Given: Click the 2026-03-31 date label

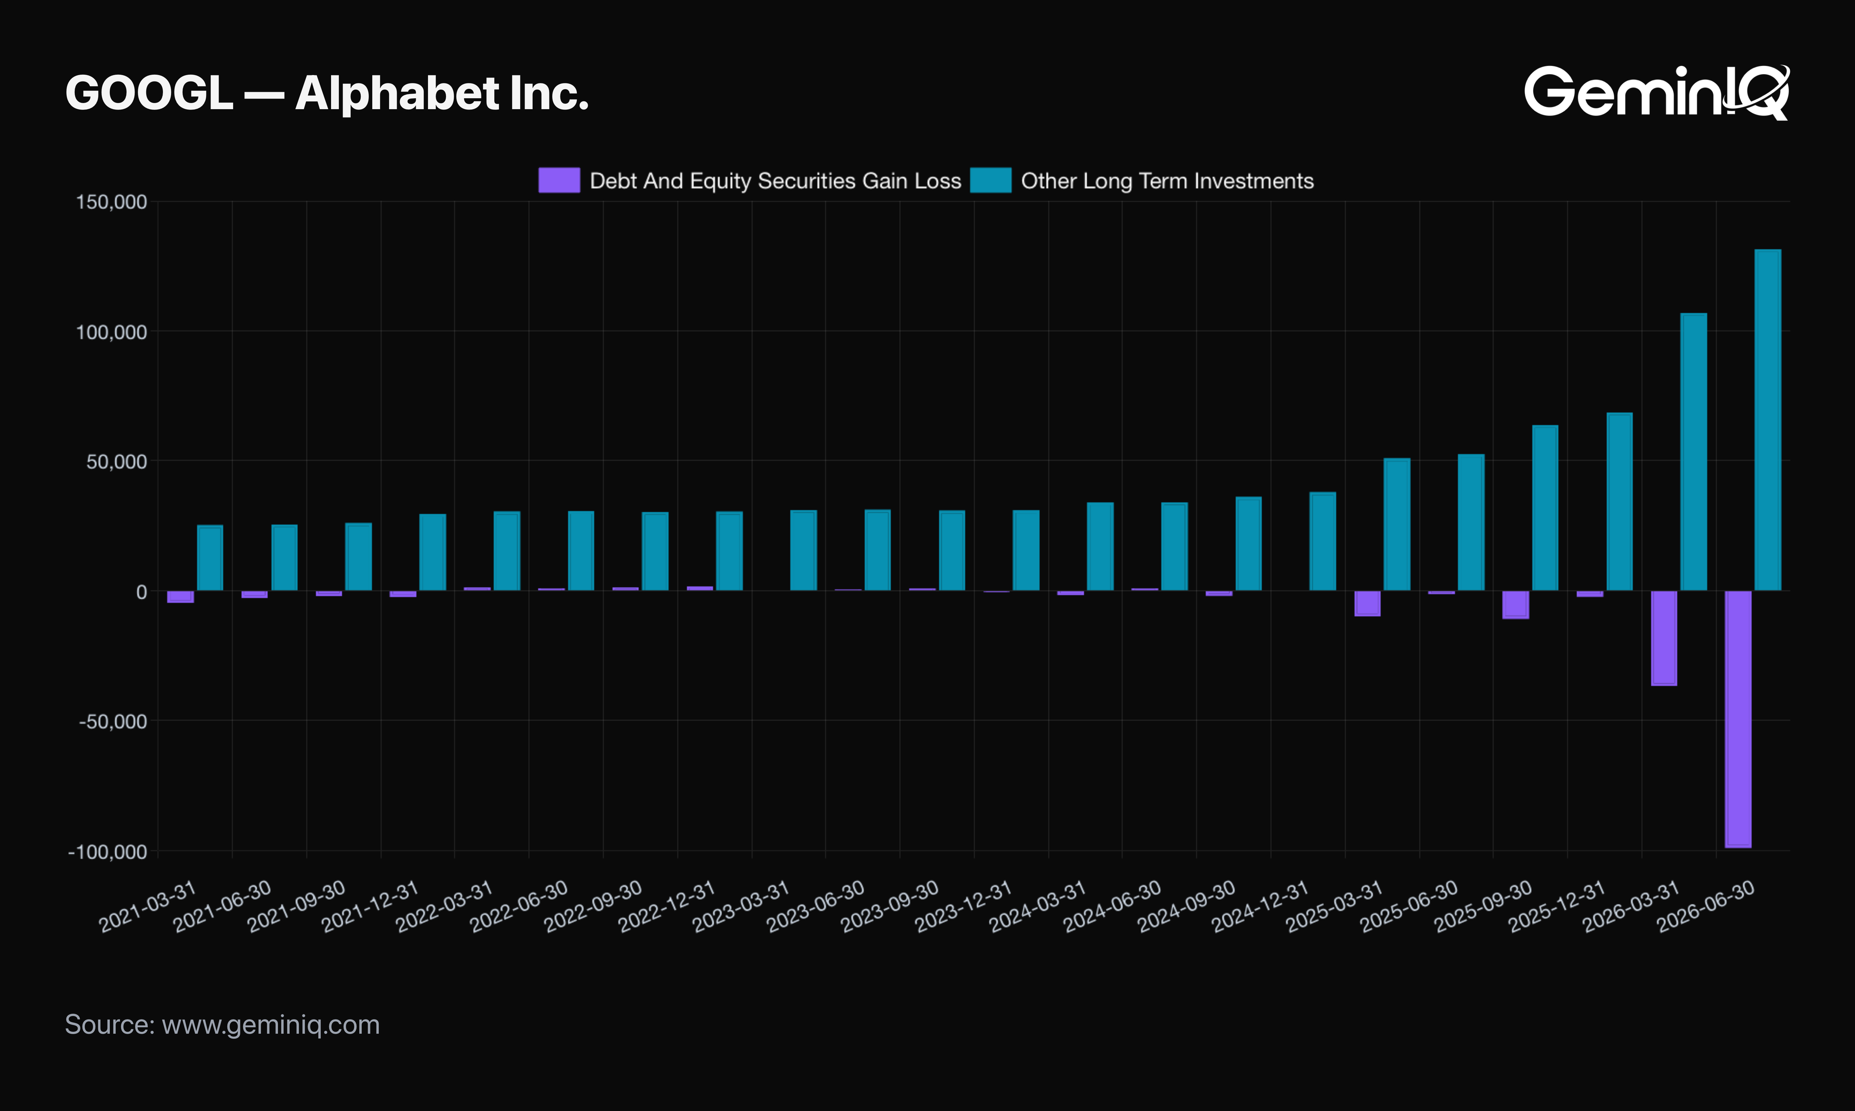Looking at the screenshot, I should tap(1631, 906).
